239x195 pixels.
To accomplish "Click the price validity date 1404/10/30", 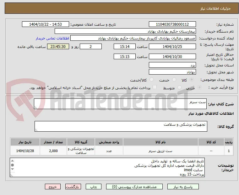I will [172, 56].
